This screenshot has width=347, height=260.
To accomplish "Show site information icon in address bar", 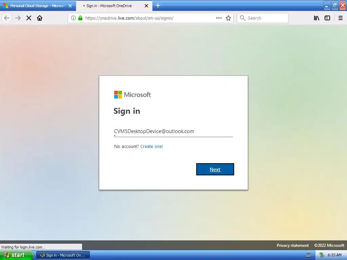I will 74,18.
